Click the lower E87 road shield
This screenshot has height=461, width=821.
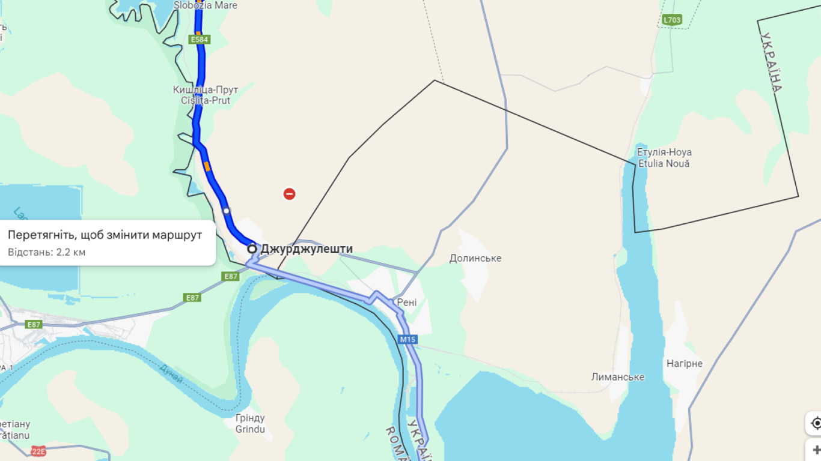tap(192, 298)
